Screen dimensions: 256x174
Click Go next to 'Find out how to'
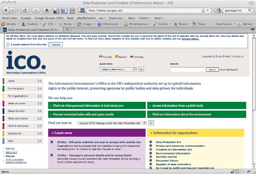[x=151, y=123]
